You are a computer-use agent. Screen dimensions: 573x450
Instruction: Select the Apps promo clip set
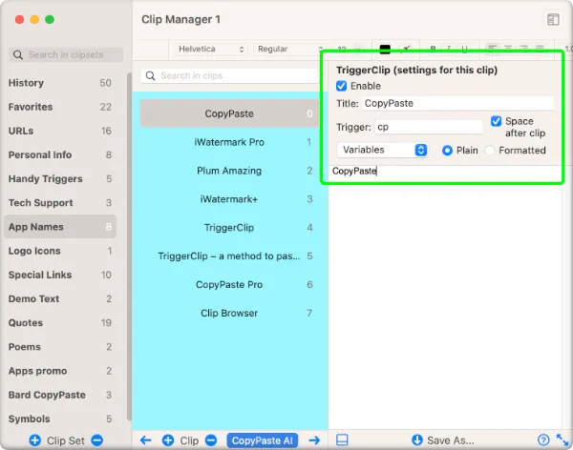pos(60,371)
